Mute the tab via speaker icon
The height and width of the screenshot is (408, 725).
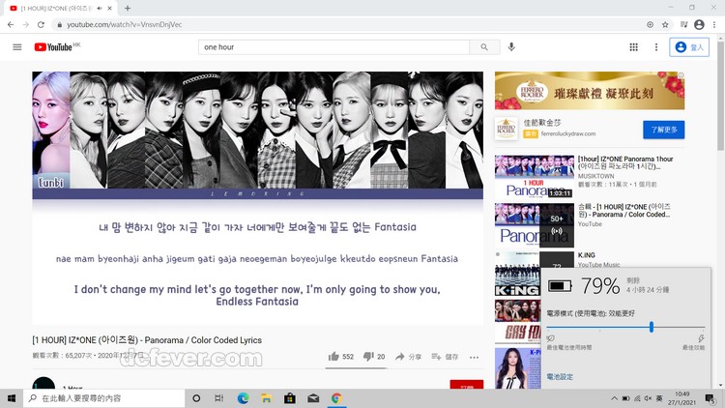pyautogui.click(x=99, y=9)
